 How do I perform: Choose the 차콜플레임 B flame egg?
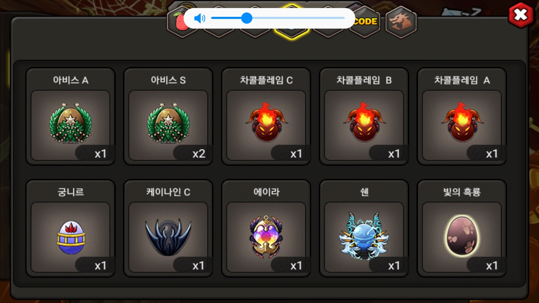point(364,122)
